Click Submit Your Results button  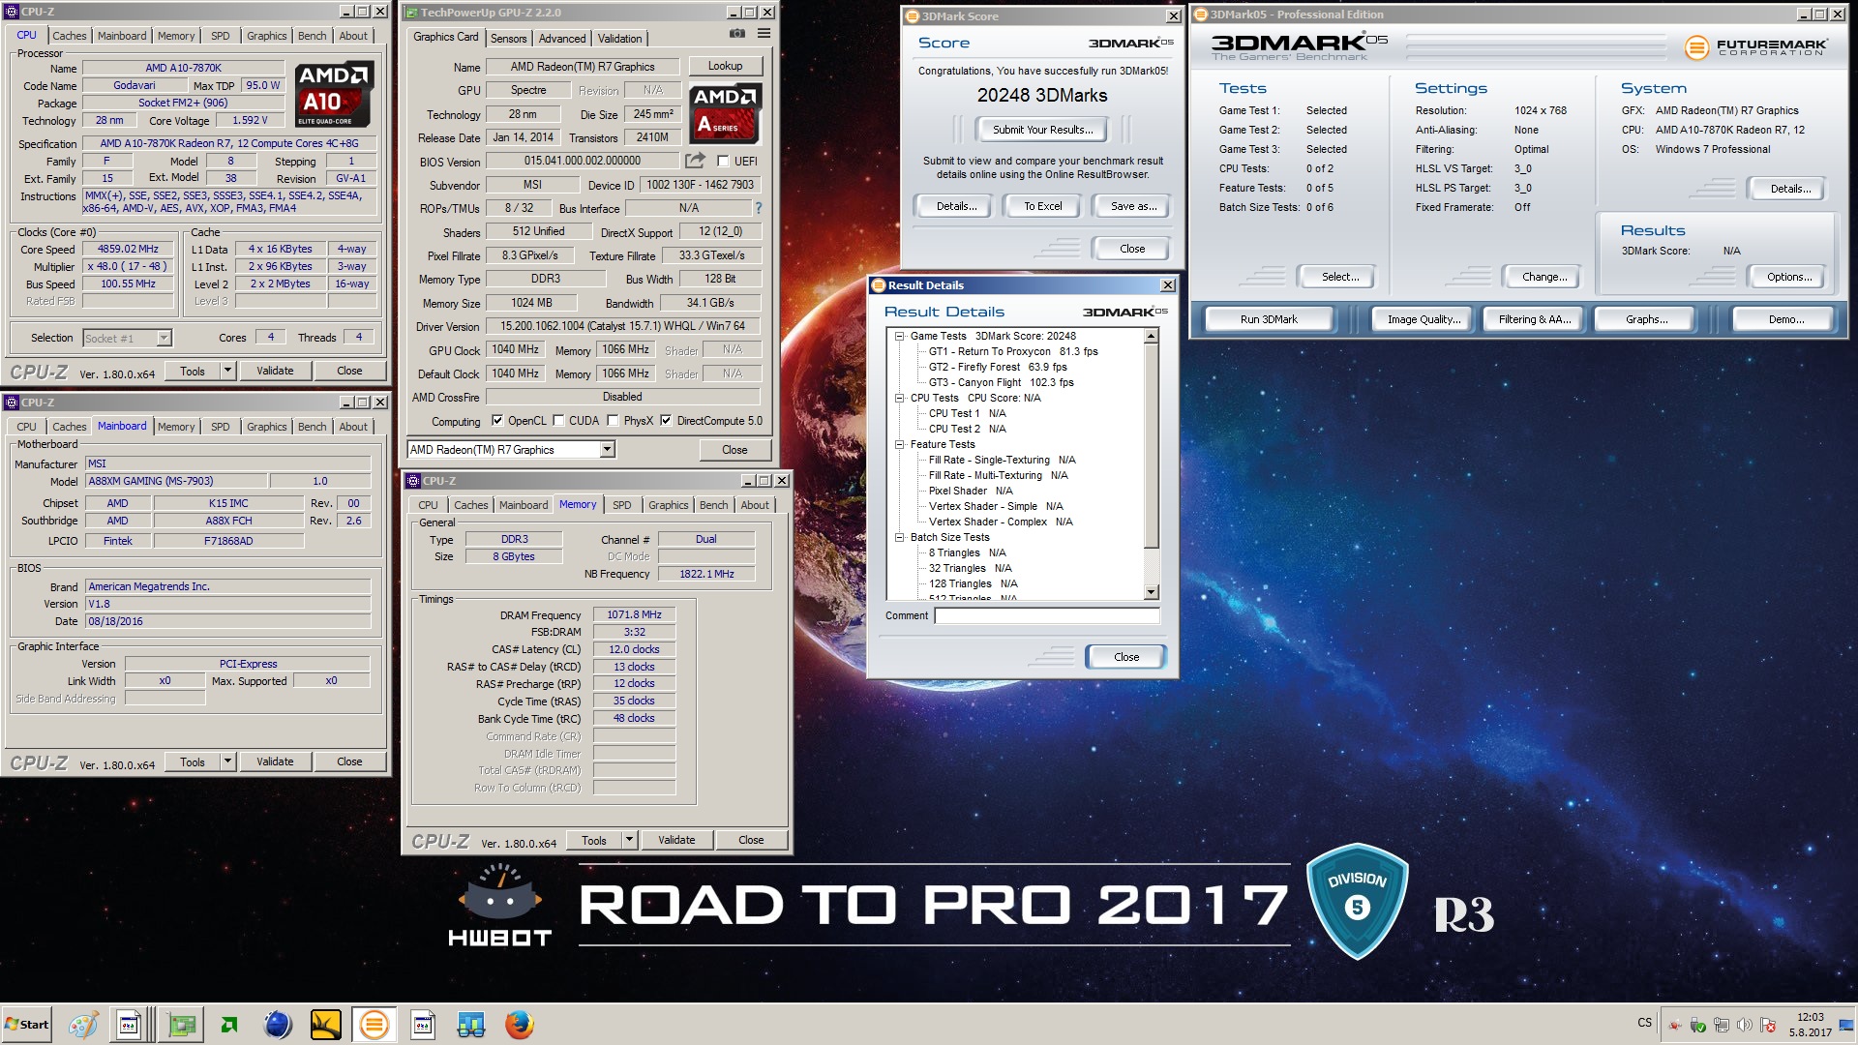pos(1042,130)
